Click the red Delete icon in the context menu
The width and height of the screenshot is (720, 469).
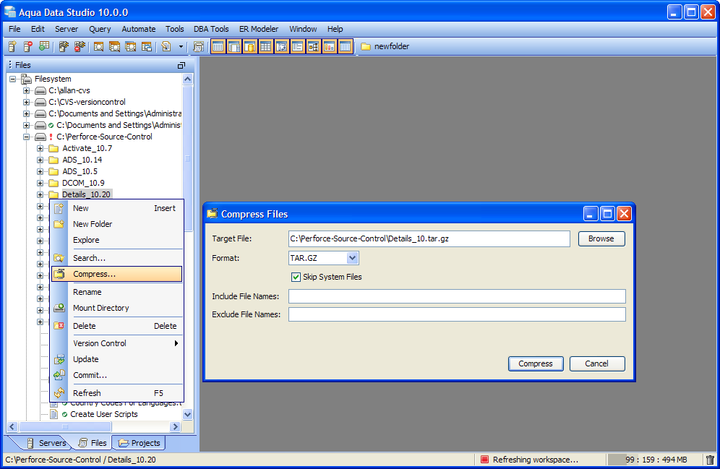pos(59,326)
